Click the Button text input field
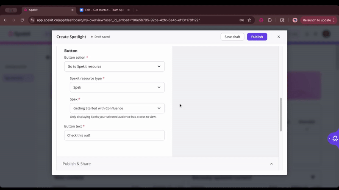The width and height of the screenshot is (339, 190). click(x=114, y=135)
